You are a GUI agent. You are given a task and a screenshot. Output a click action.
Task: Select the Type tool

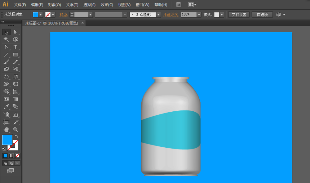[x=15, y=47]
